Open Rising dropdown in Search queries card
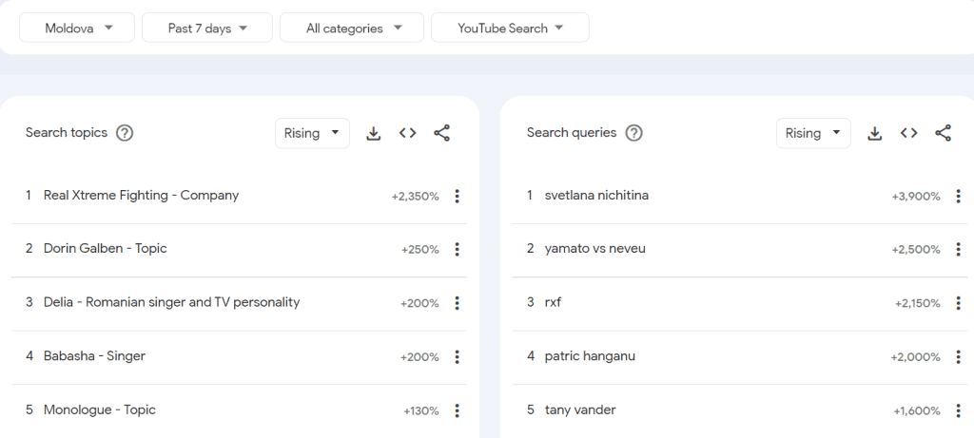Screen dimensions: 974x438 tap(813, 133)
